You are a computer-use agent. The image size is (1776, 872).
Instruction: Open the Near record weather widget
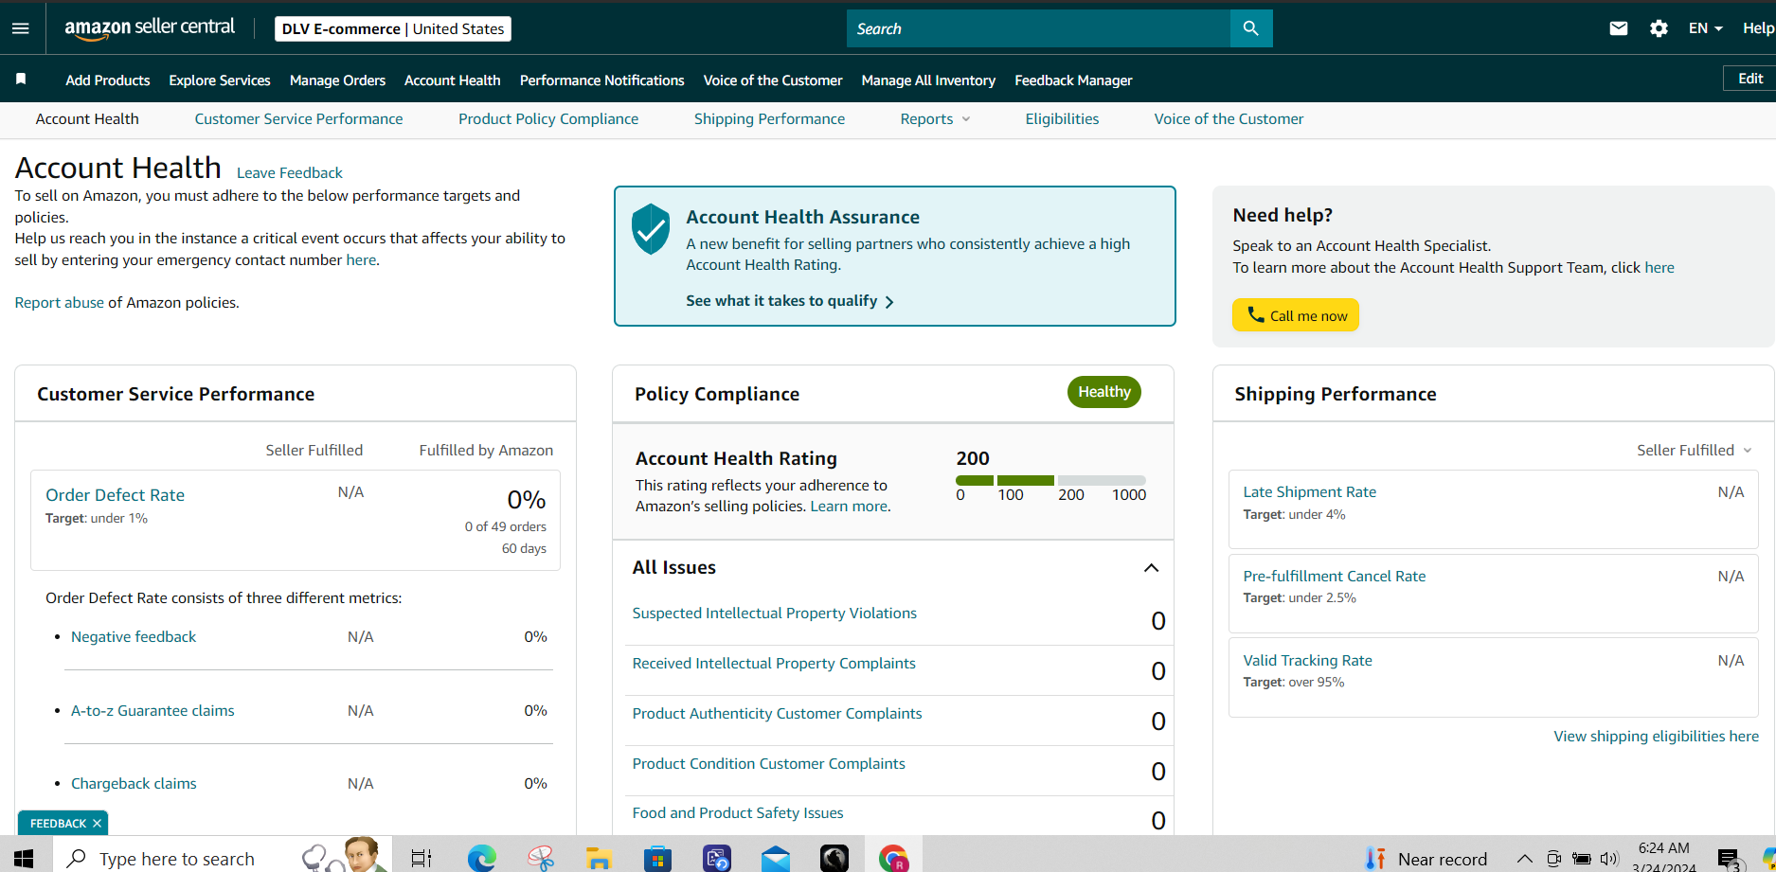(1426, 859)
